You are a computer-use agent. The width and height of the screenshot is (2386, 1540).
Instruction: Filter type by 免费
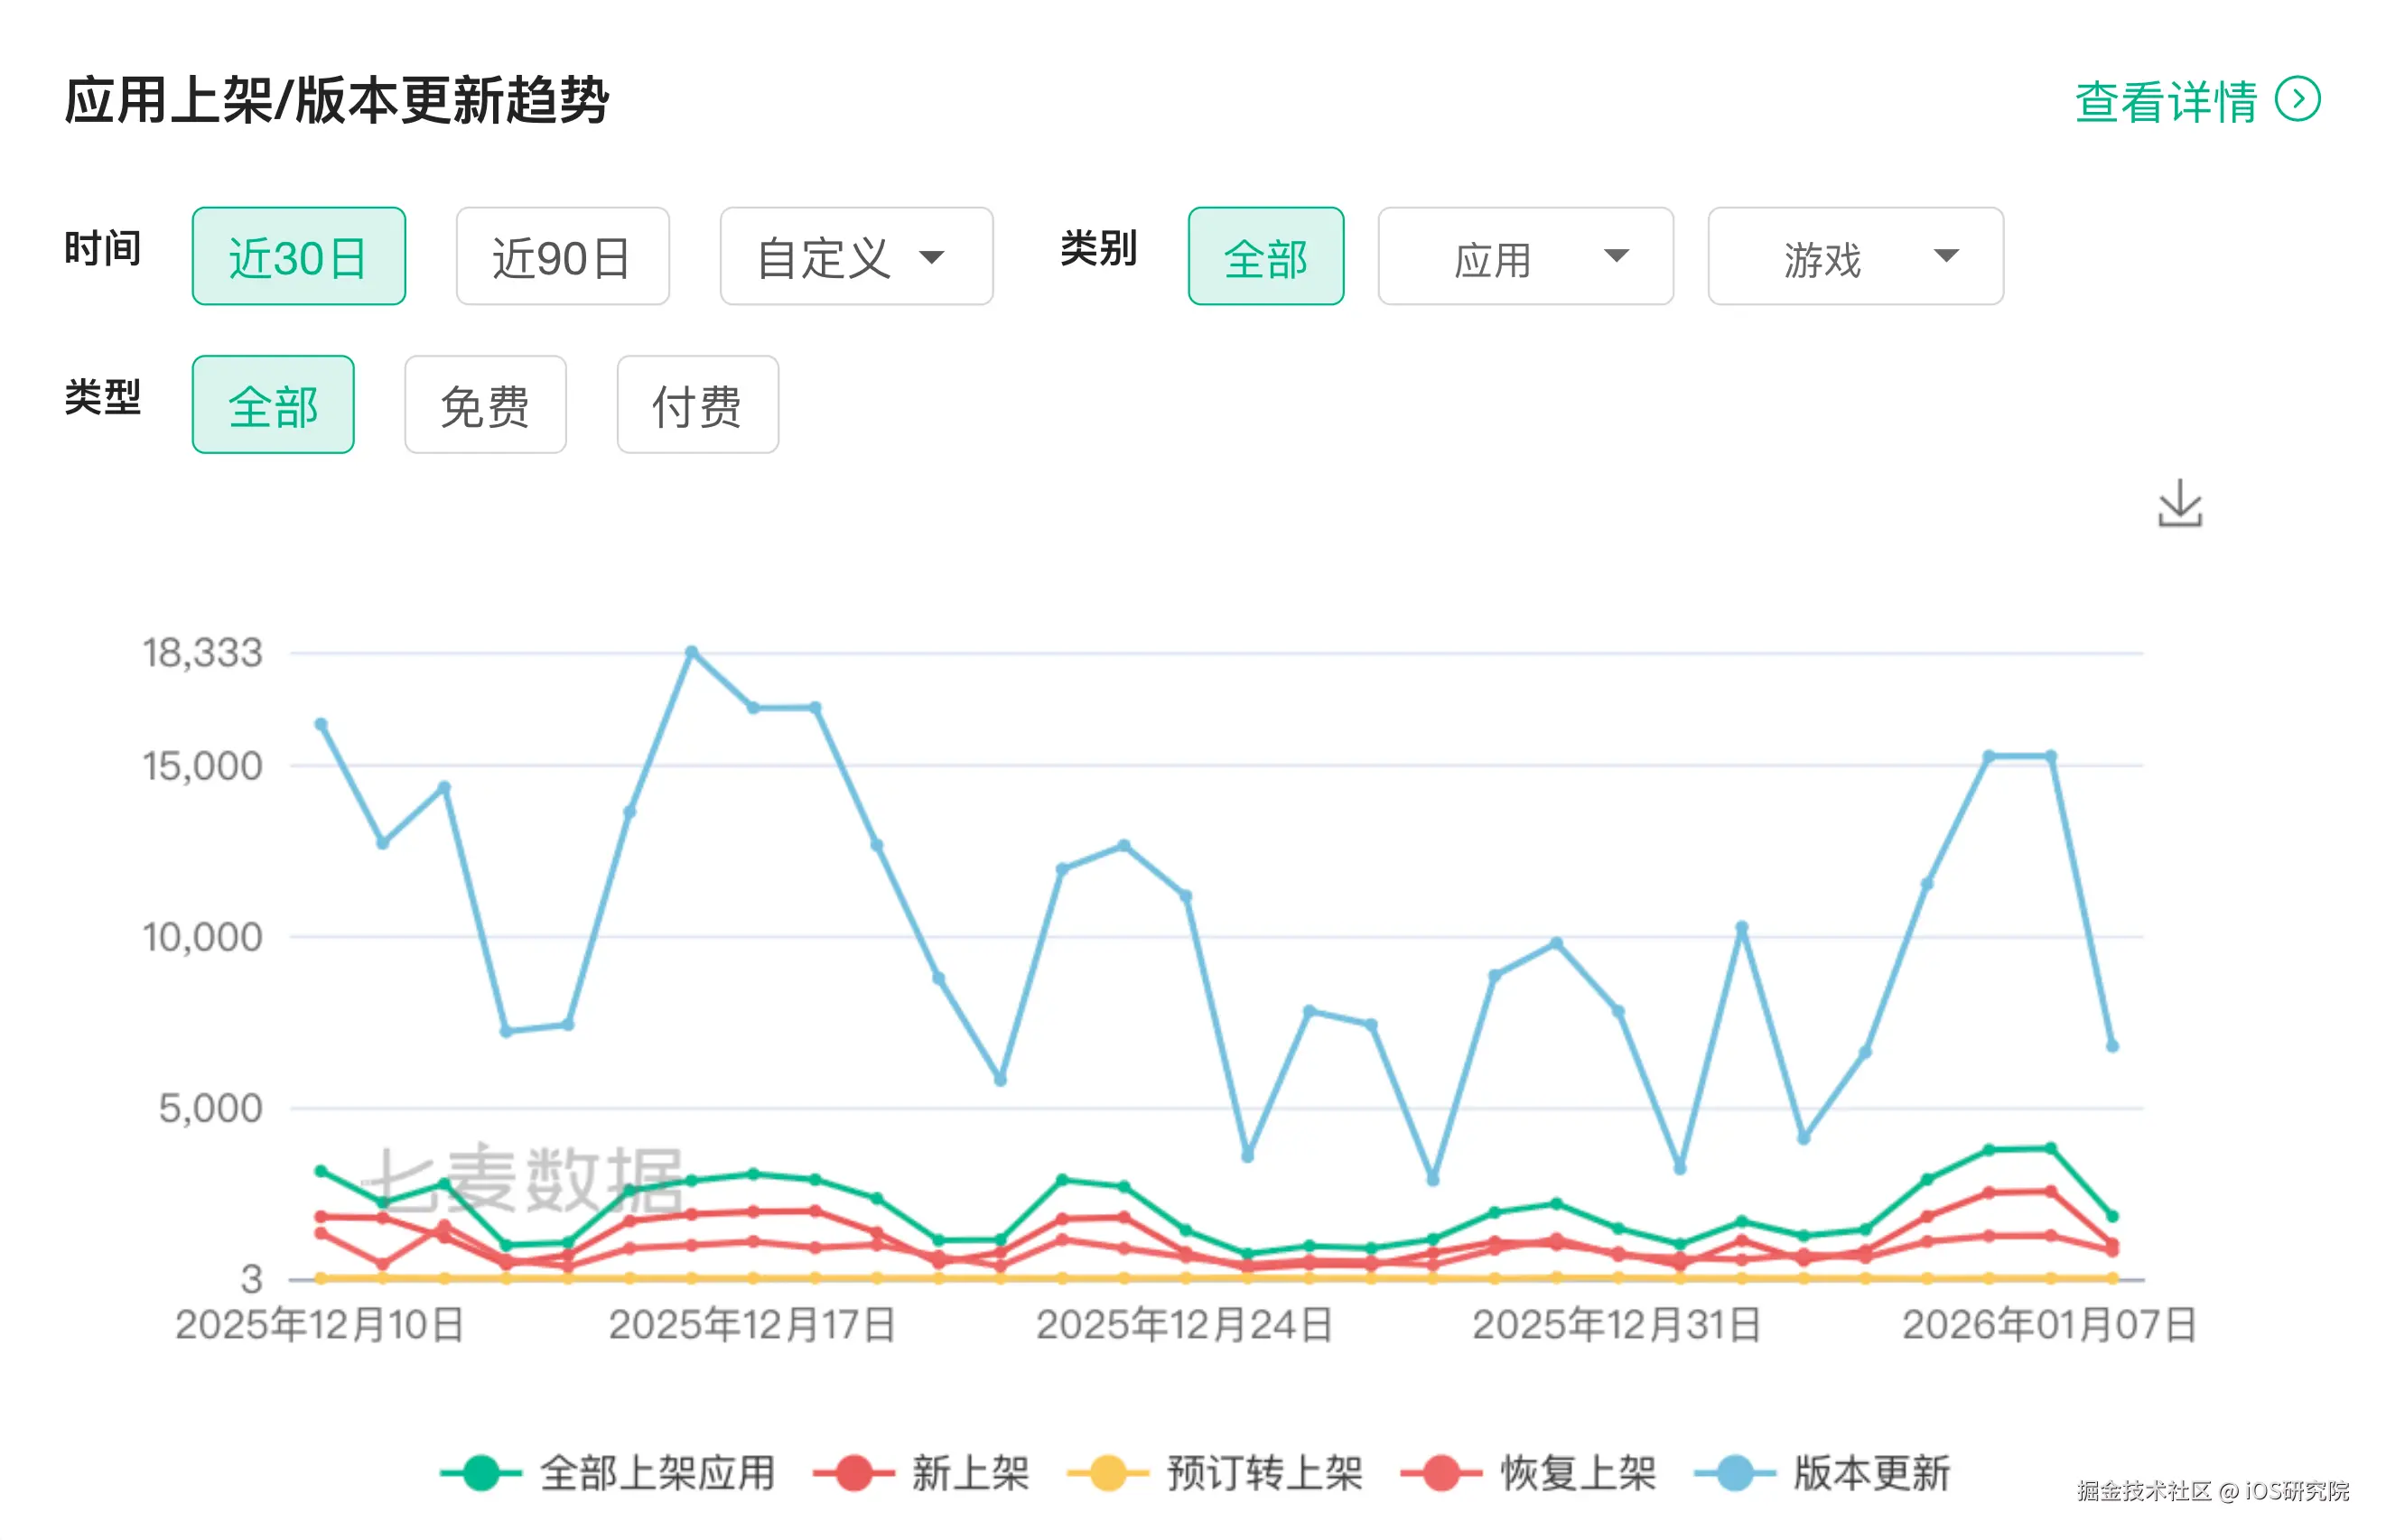[x=485, y=405]
